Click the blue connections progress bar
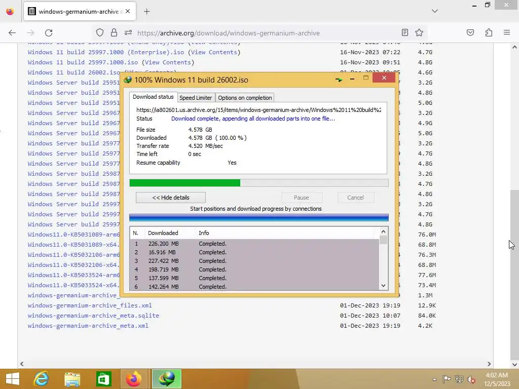Screen dimensions: 519x389 pos(259,217)
